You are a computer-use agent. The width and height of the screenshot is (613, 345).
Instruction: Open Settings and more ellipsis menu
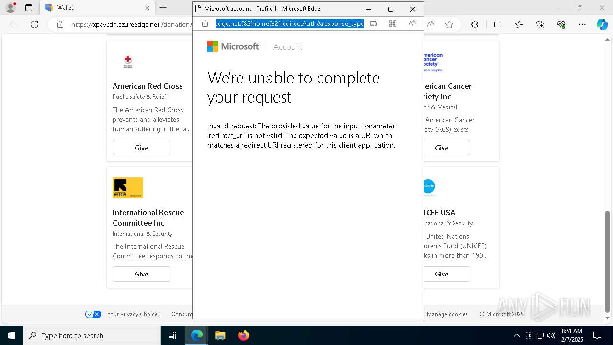click(582, 24)
